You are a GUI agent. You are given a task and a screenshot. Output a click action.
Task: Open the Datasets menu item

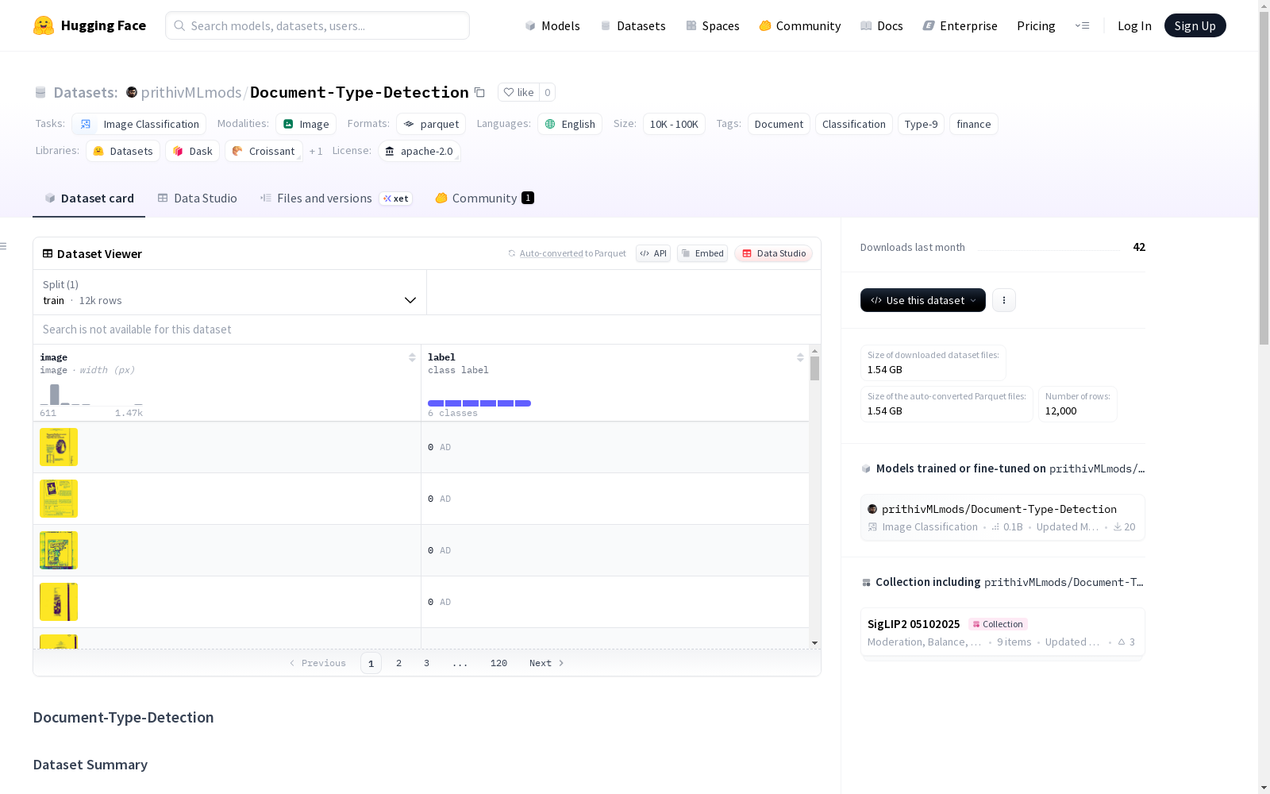pyautogui.click(x=633, y=25)
